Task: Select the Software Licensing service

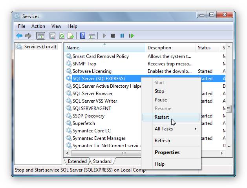Action: (x=92, y=71)
